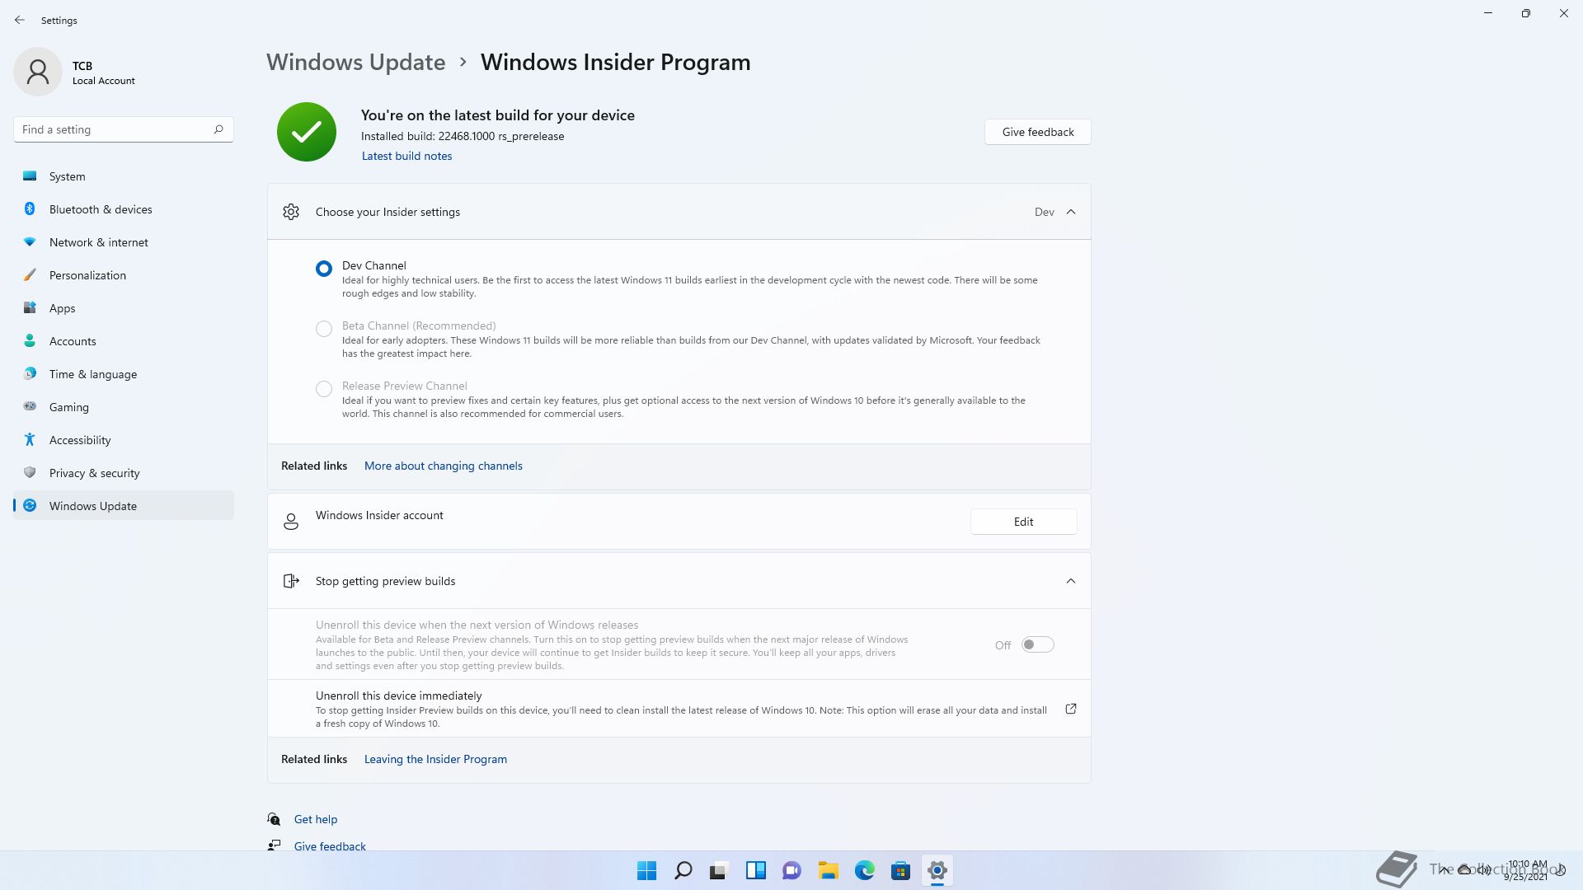Click the Gaming controller icon
The image size is (1583, 890).
pyautogui.click(x=30, y=406)
